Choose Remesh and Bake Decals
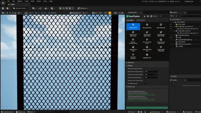The image size is (201, 113). 161,34
